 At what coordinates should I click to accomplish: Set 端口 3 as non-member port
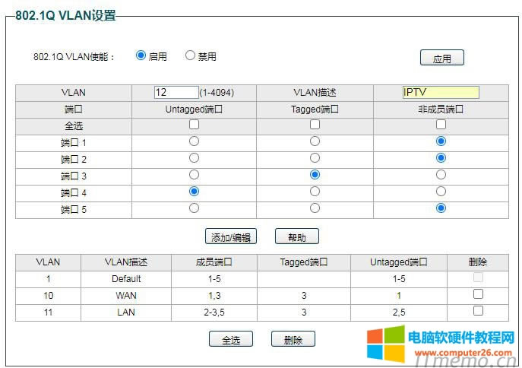(441, 175)
